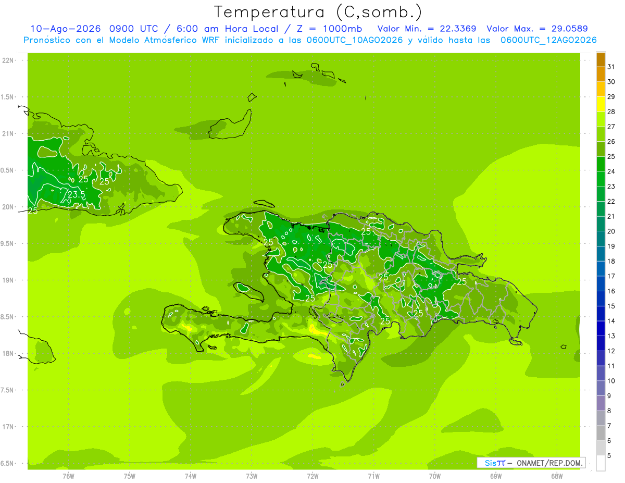The width and height of the screenshot is (625, 483).
Task: Click the "73W" longitude axis label
Action: (252, 476)
